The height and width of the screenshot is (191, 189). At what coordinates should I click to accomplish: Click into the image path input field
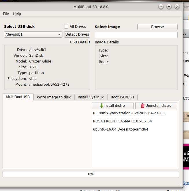point(136,35)
